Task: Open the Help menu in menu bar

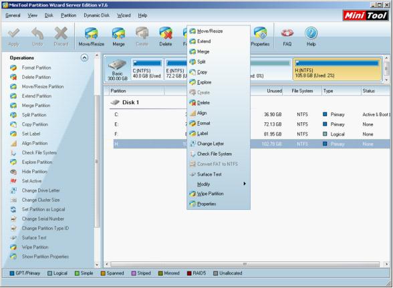Action: (x=142, y=15)
